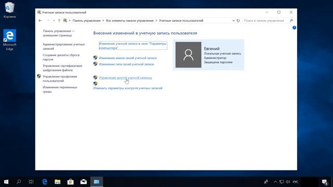The image size is (333, 187).
Task: Open the Action Center notifications icon
Action: [x=325, y=182]
